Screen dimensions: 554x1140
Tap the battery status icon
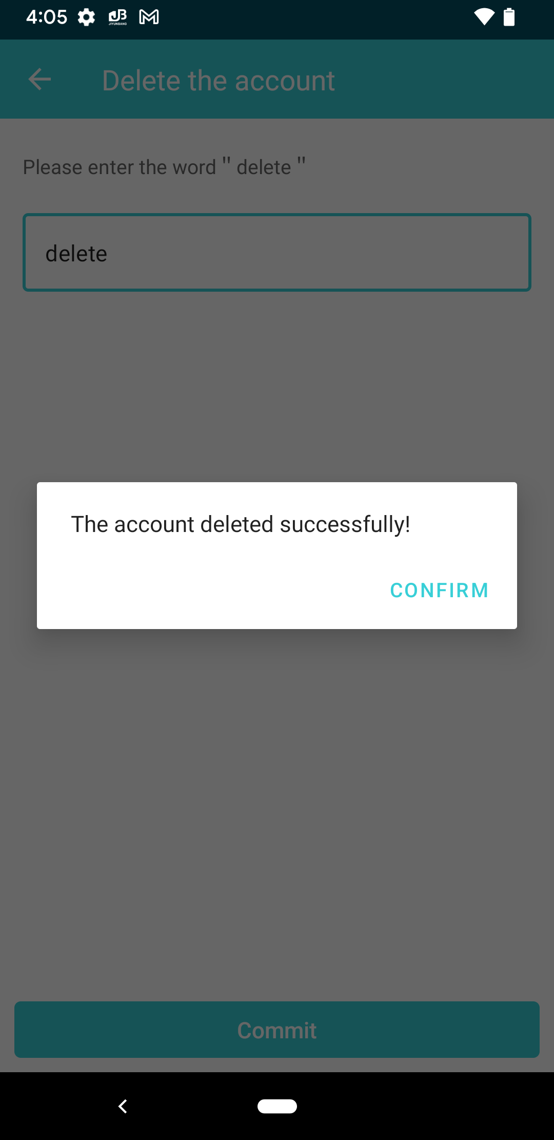pyautogui.click(x=509, y=17)
